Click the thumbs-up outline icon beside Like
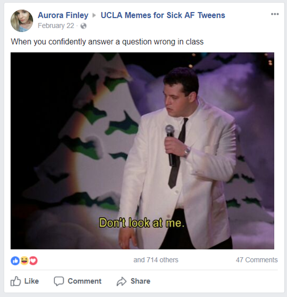Screen dimensions: 287x297 [x=16, y=281]
